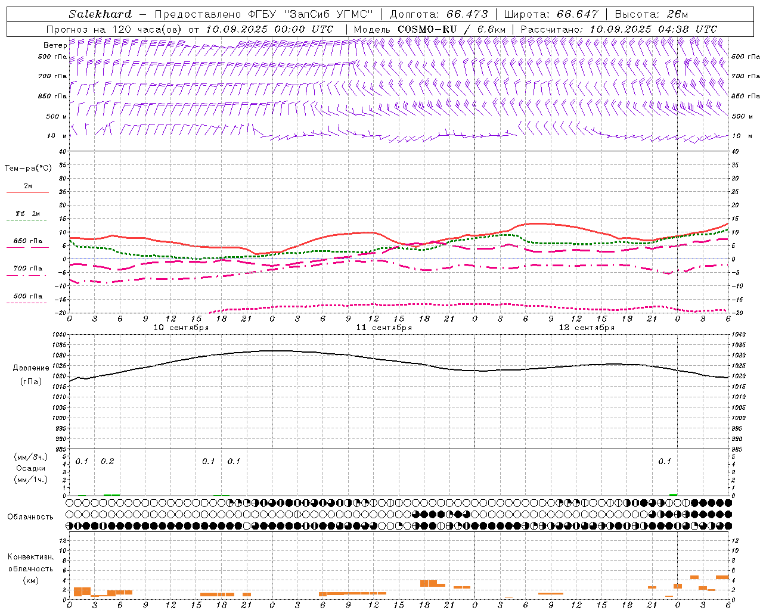Click the left-side "500 м" wind level label
The image size is (763, 610).
[x=55, y=116]
